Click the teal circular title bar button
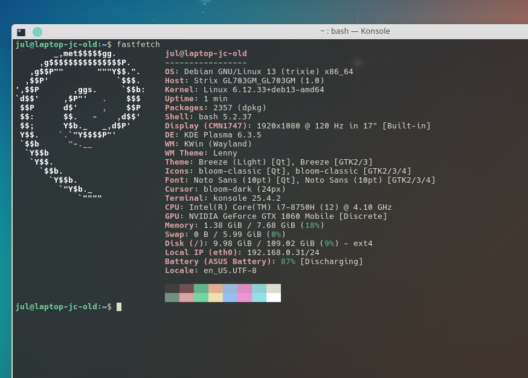Image resolution: width=528 pixels, height=378 pixels. click(37, 32)
